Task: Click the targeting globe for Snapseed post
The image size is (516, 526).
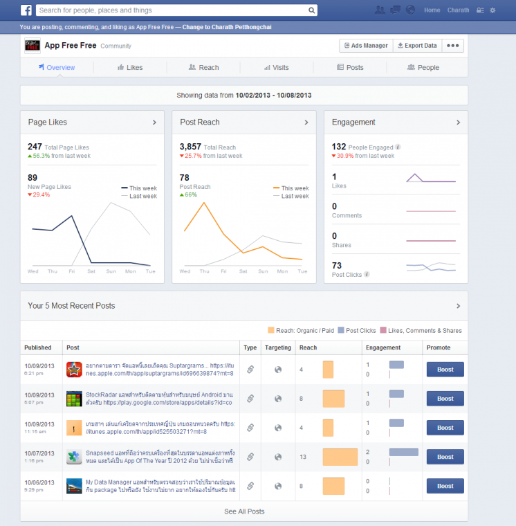Action: [278, 457]
